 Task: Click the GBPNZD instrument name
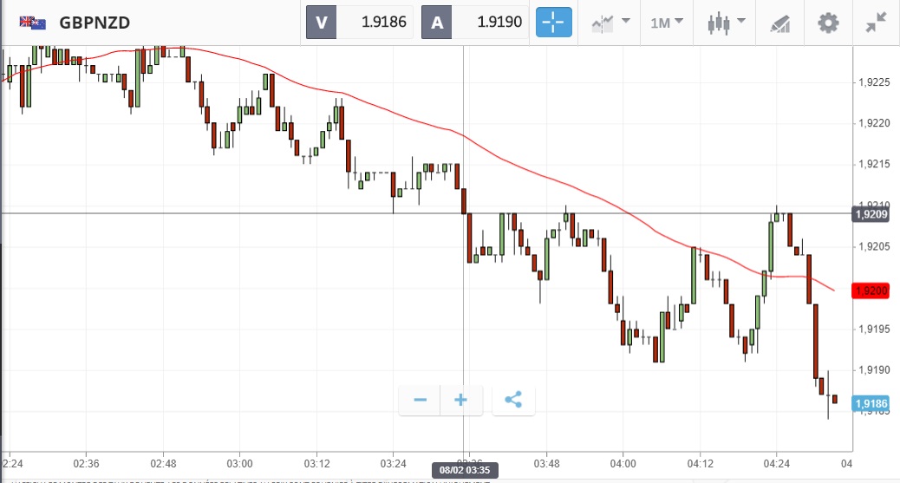tap(95, 23)
